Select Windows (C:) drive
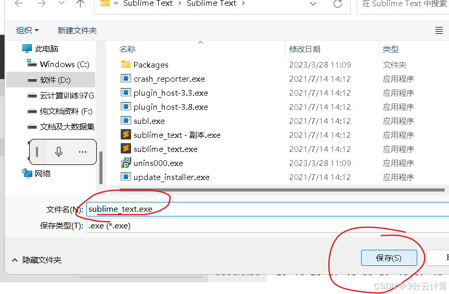This screenshot has height=294, width=449. point(58,64)
